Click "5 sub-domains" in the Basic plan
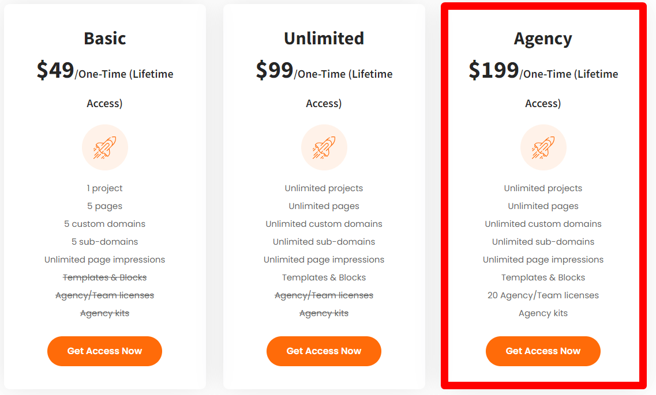This screenshot has width=656, height=395. point(104,242)
